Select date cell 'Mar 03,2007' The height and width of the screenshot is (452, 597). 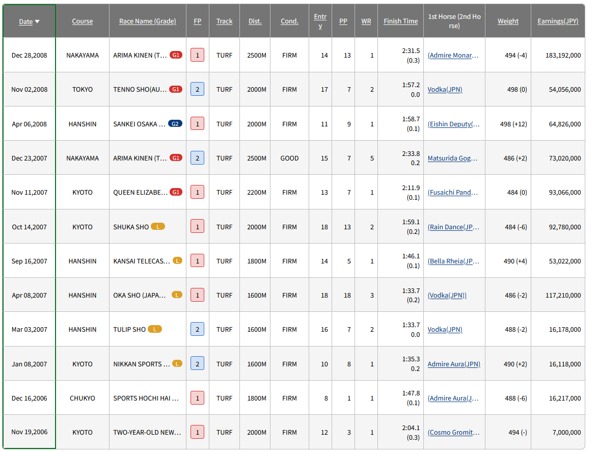(30, 330)
